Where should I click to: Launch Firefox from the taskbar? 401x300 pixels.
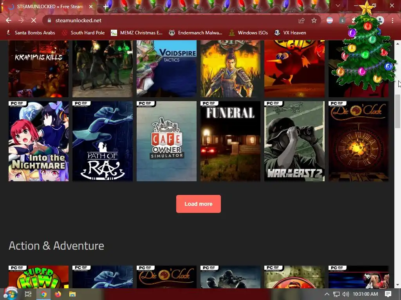[58, 294]
